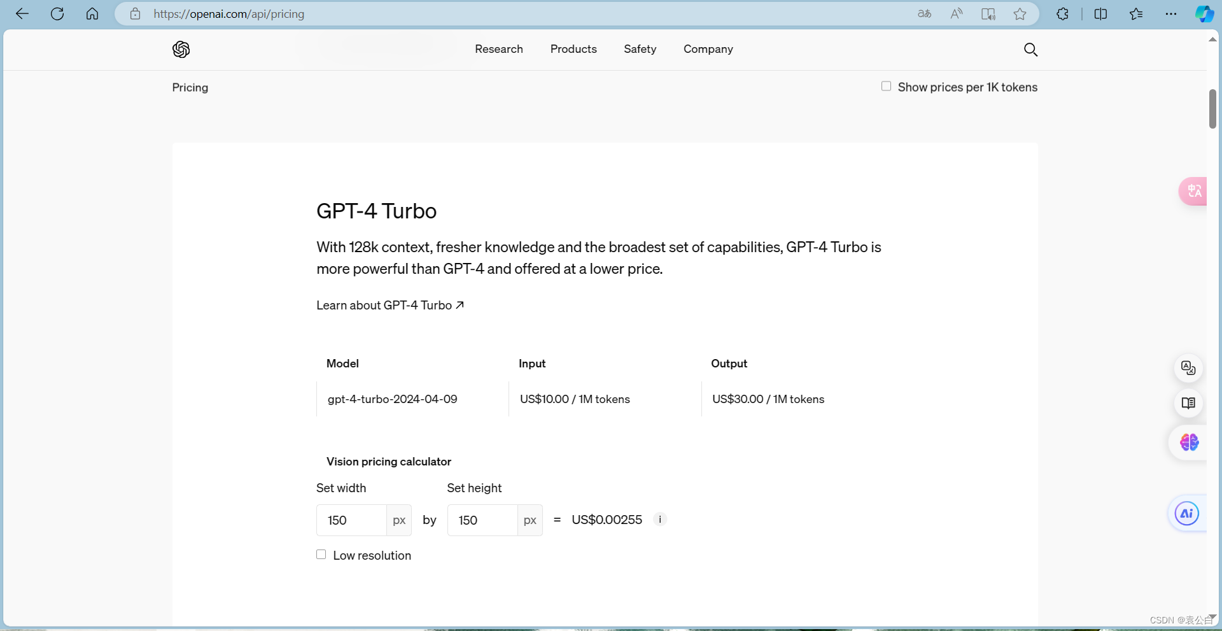
Task: Click the Set width input field
Action: pos(351,520)
